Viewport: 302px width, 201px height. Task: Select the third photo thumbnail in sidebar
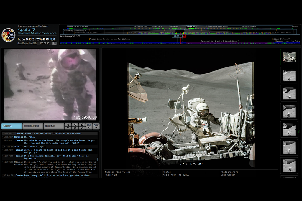289,93
